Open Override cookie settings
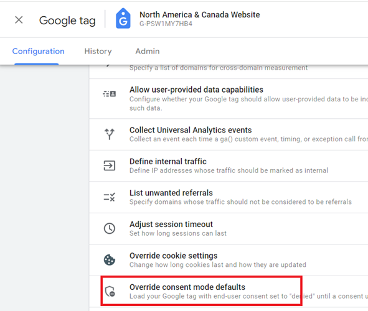This screenshot has width=368, height=311. tap(229, 260)
